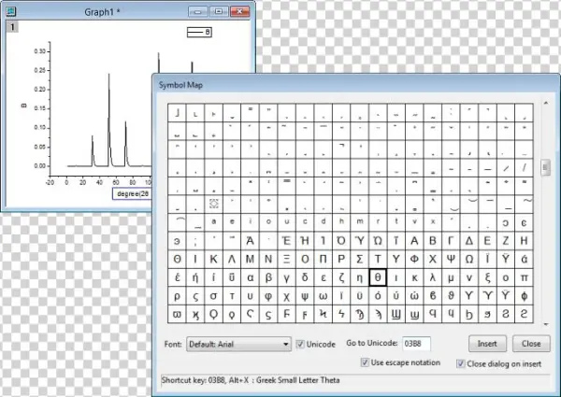Image resolution: width=561 pixels, height=397 pixels.
Task: Select Greek capital letter Psi Ψ
Action: click(x=451, y=259)
